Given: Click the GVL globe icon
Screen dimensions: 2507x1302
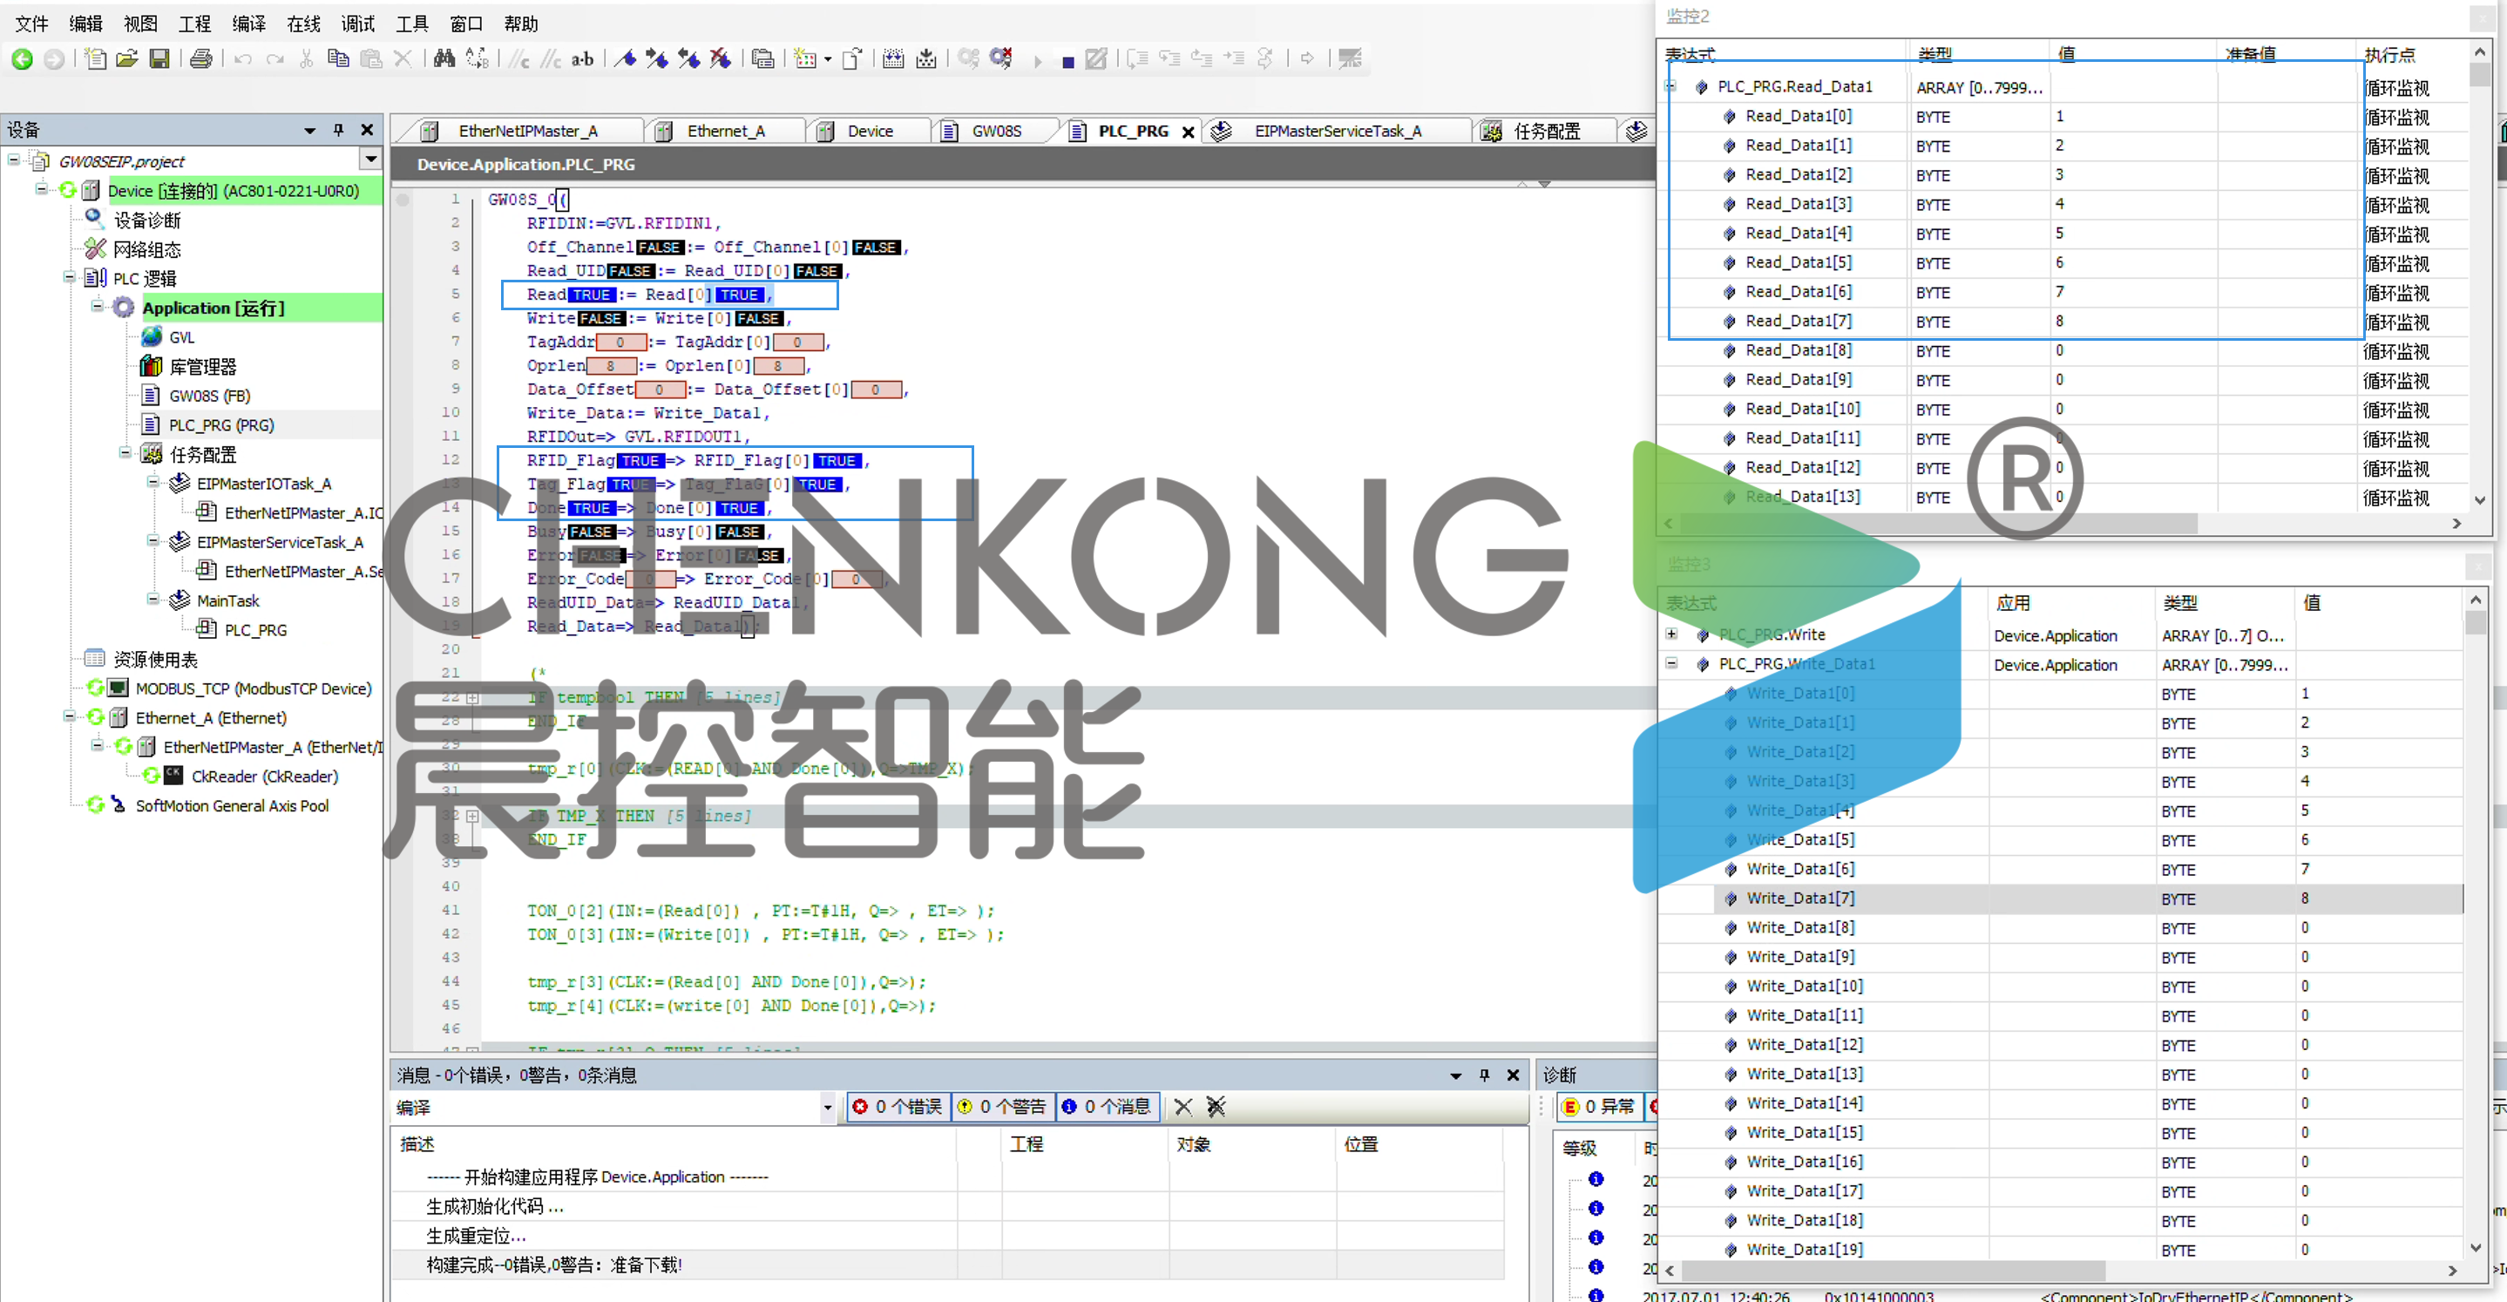Looking at the screenshot, I should click(x=151, y=336).
